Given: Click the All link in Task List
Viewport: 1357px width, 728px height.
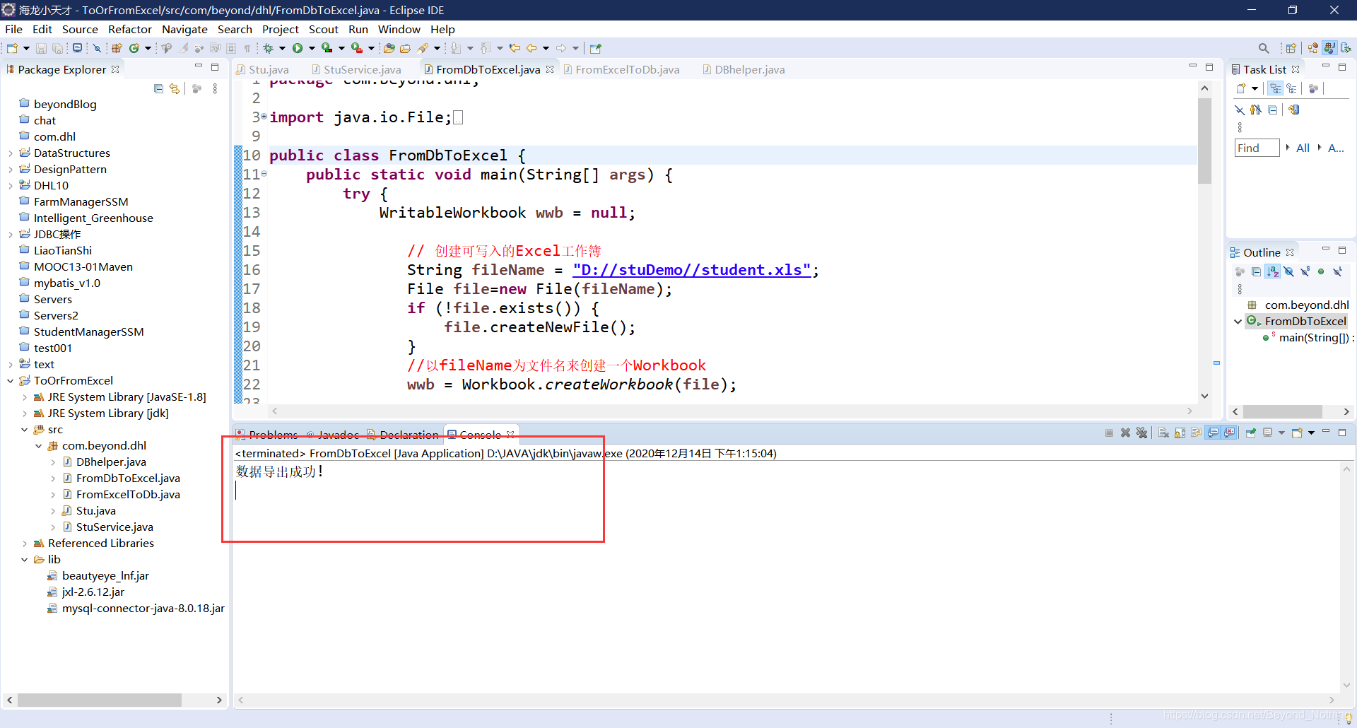Looking at the screenshot, I should (x=1303, y=148).
